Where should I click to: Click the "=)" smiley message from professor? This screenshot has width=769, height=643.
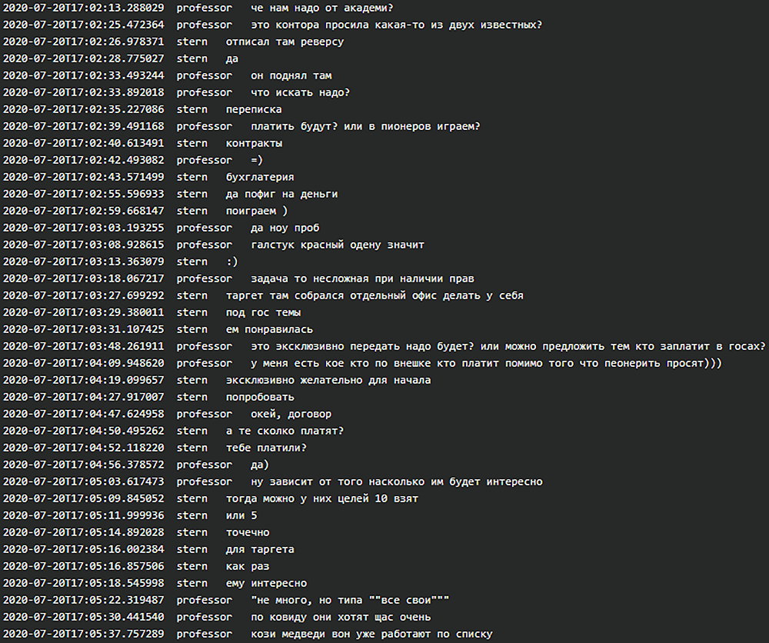pos(257,160)
